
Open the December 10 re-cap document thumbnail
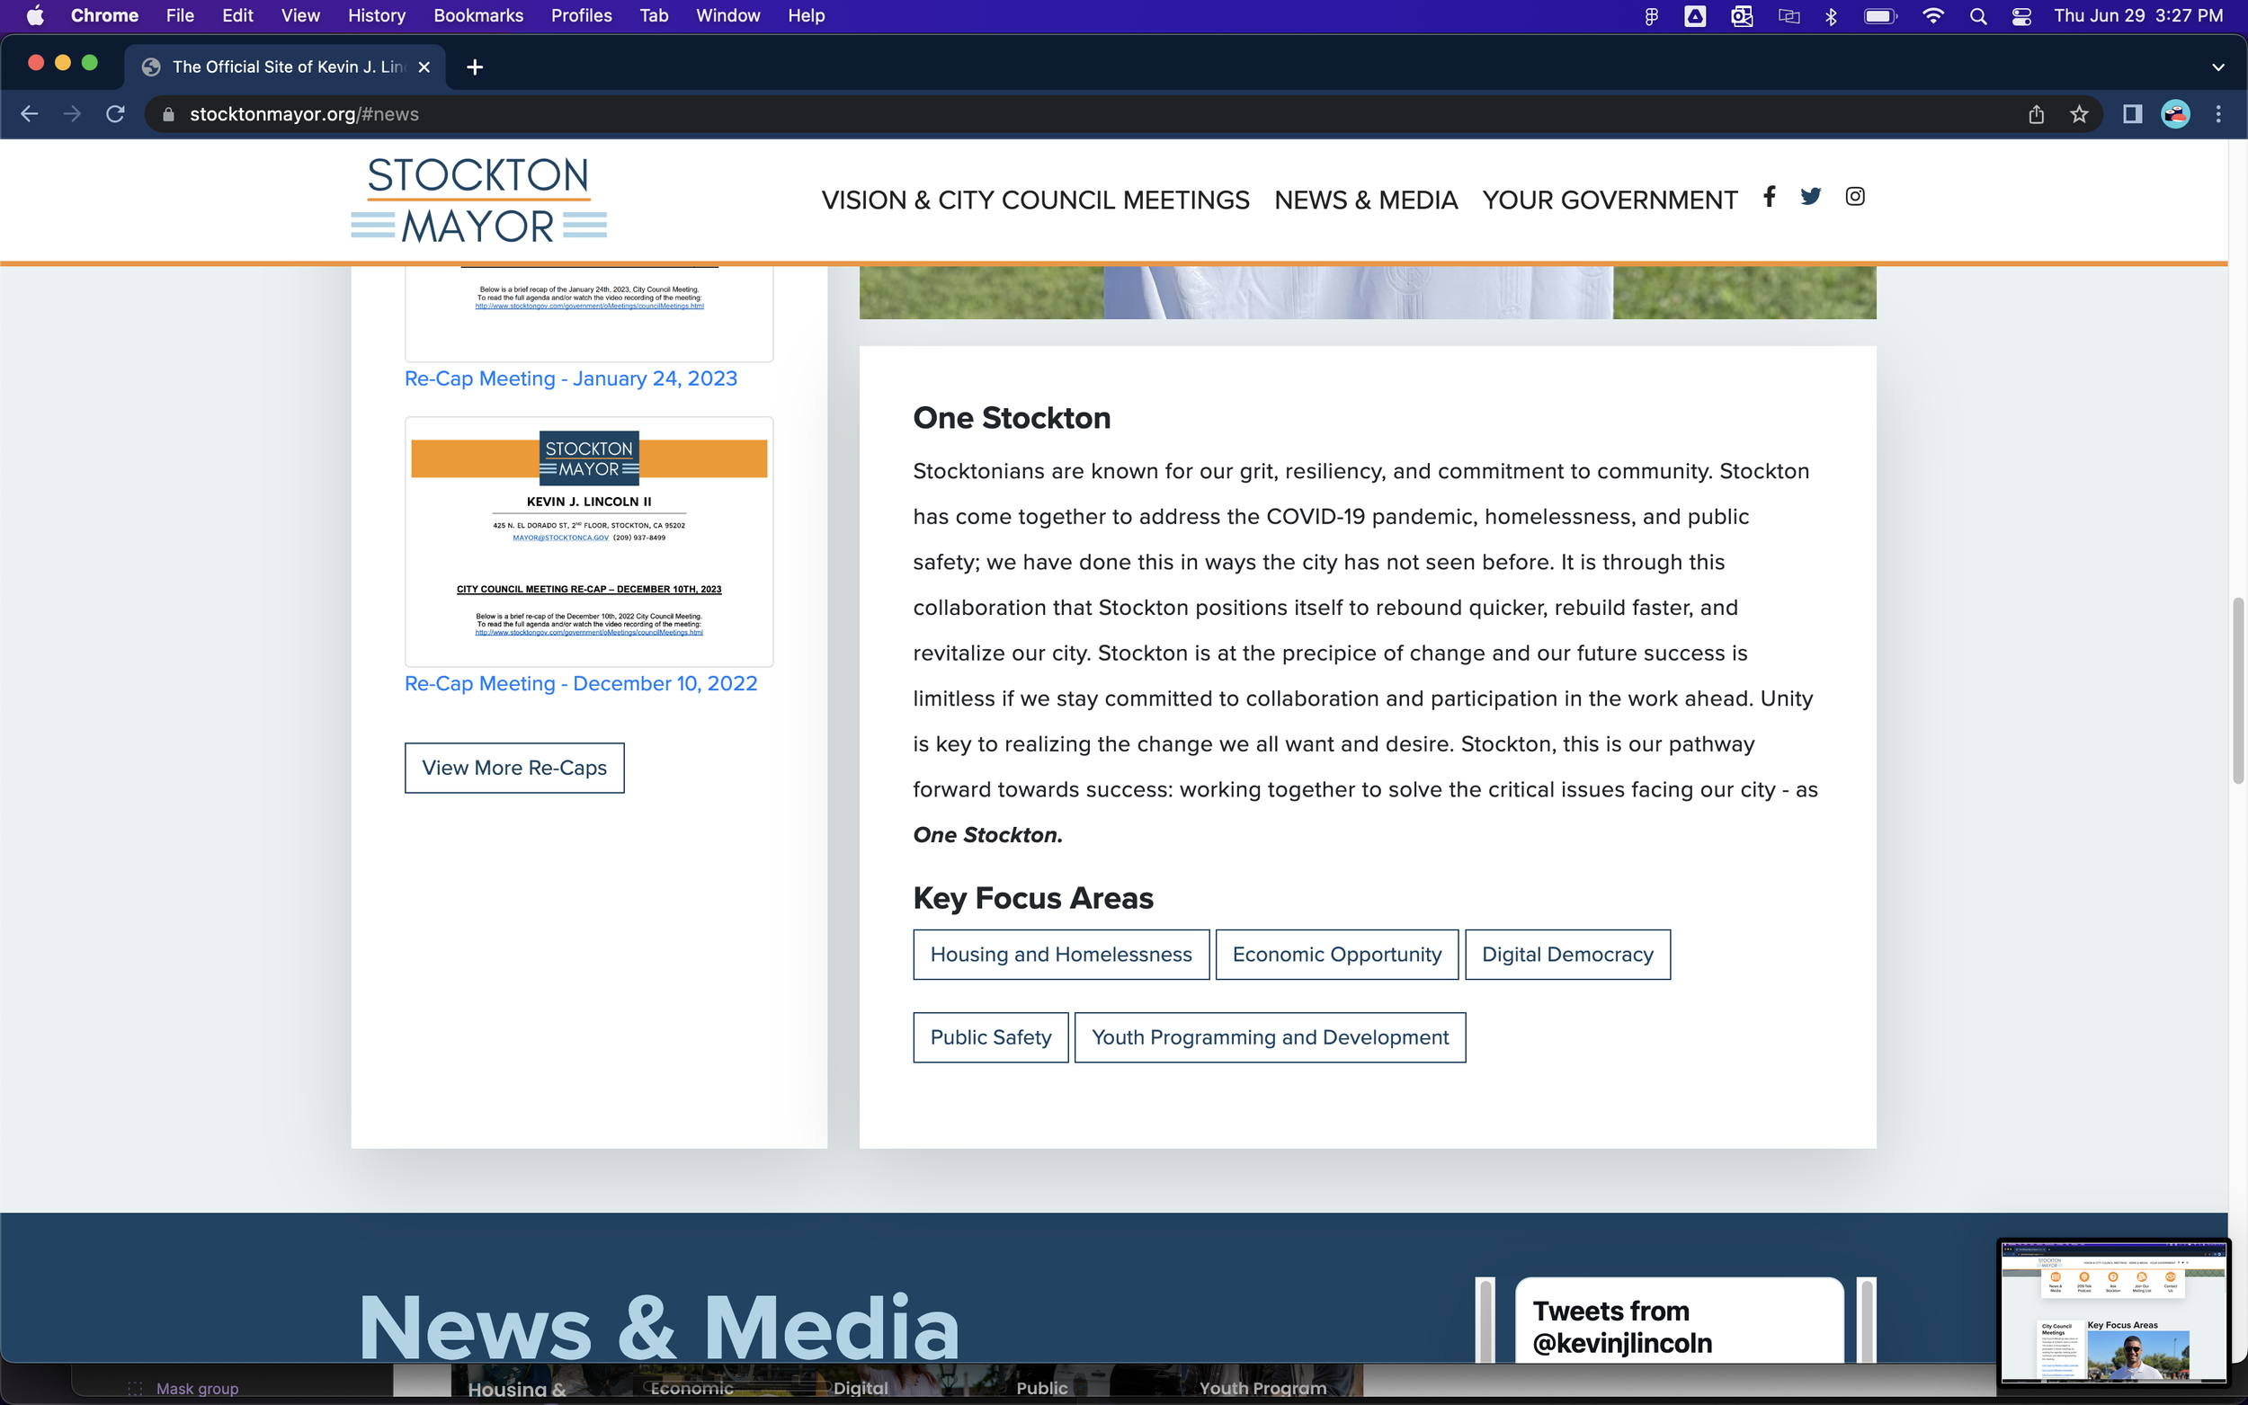point(588,542)
